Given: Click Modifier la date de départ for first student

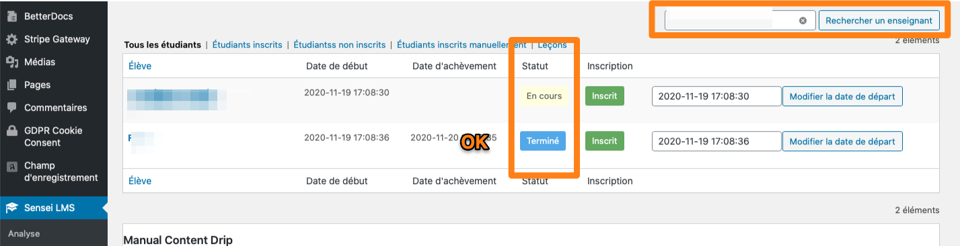Looking at the screenshot, I should 842,96.
